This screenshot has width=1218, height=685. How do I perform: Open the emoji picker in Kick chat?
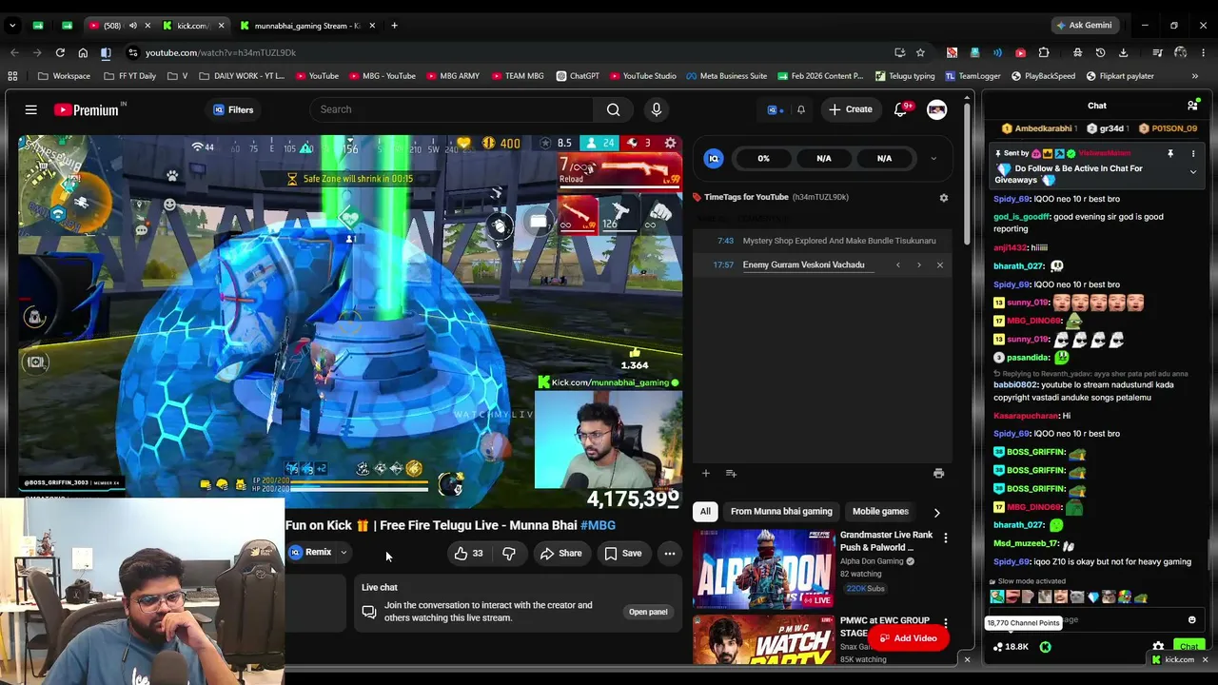point(1191,620)
